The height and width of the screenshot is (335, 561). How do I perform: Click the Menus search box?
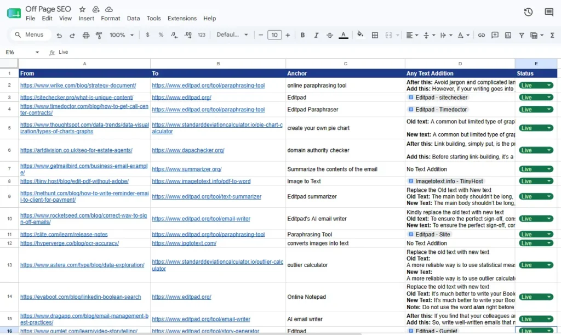(x=30, y=35)
